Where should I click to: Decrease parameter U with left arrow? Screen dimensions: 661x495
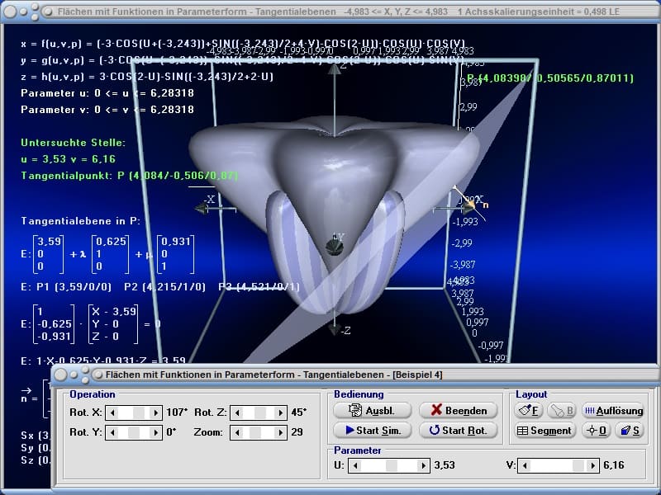tap(355, 465)
